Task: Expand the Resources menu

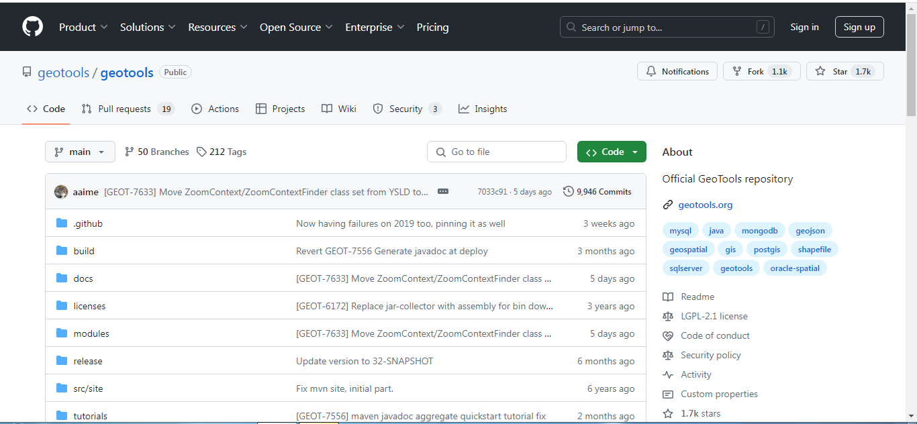Action: [x=218, y=28]
